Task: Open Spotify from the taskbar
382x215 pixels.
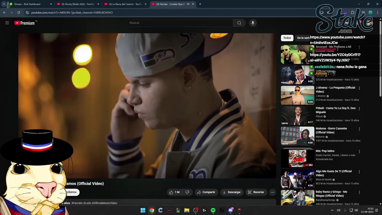Action: pos(213,210)
